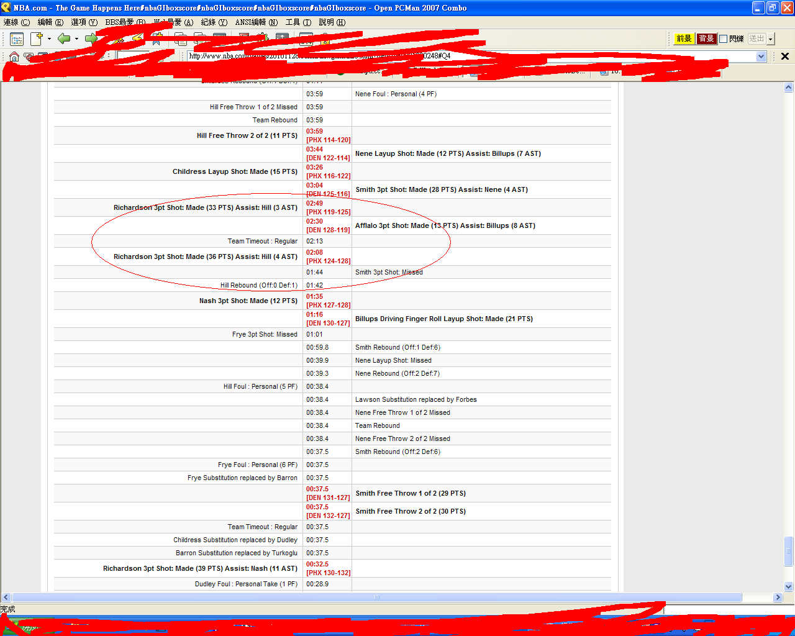Click the vertical scrollbar down arrow

[789, 586]
